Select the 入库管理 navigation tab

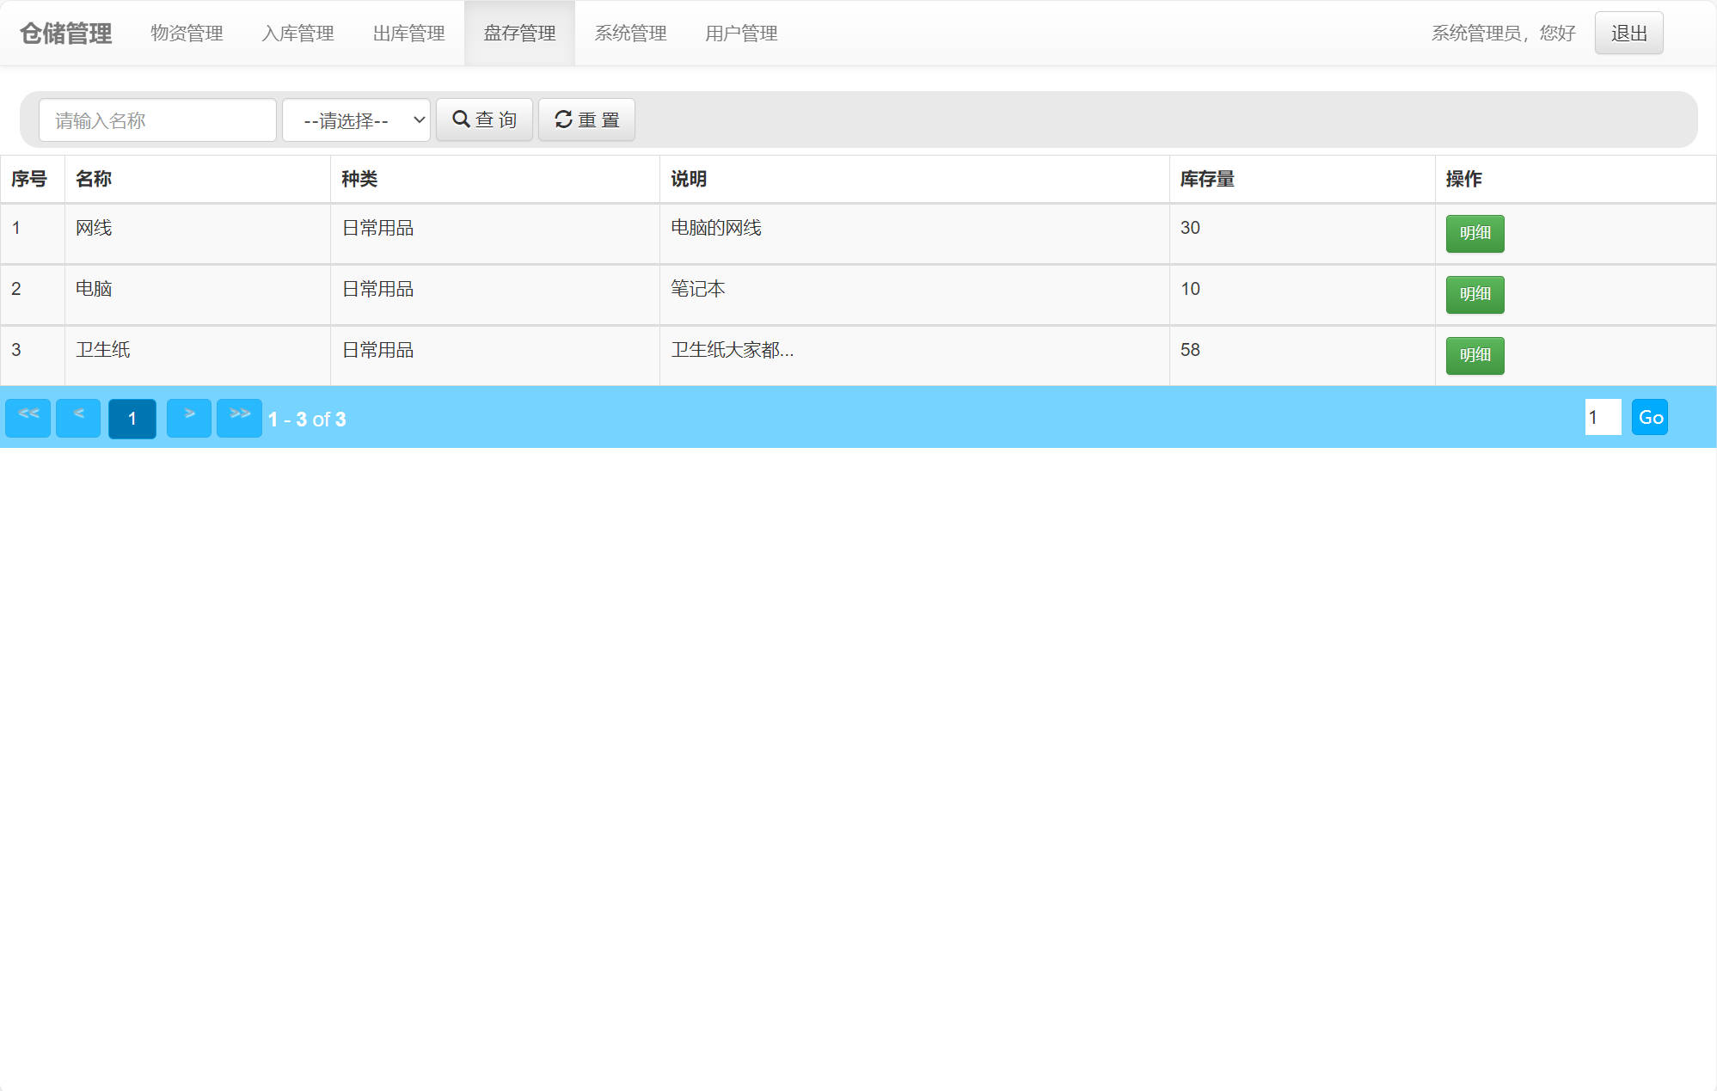tap(297, 33)
